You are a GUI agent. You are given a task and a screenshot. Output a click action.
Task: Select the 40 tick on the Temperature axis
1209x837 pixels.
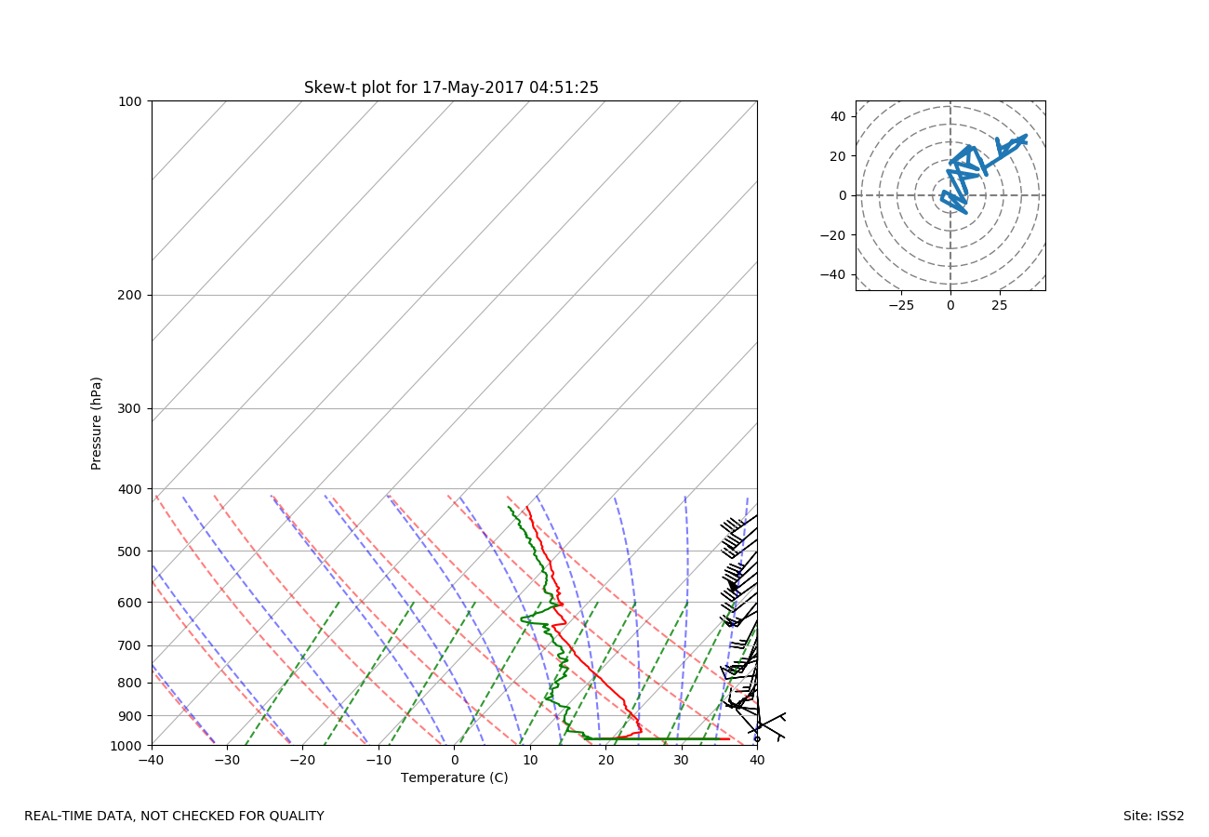pyautogui.click(x=757, y=761)
